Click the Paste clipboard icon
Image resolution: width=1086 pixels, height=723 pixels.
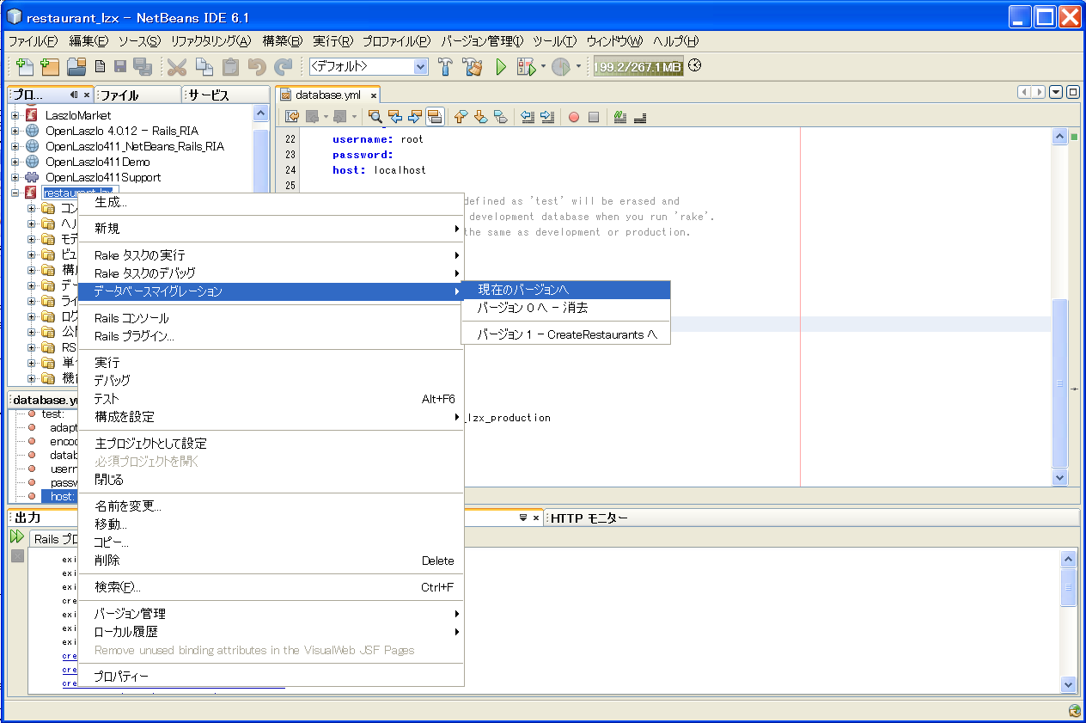tap(230, 67)
